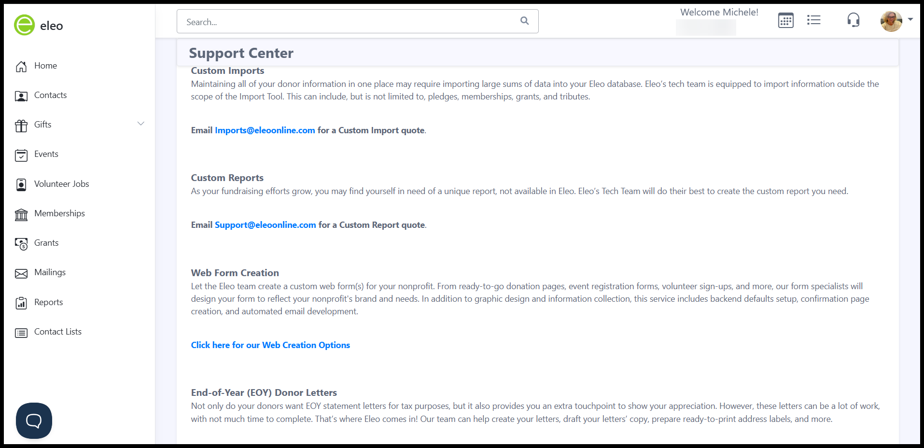Click the eleo logo icon
The image size is (924, 448).
pos(24,25)
